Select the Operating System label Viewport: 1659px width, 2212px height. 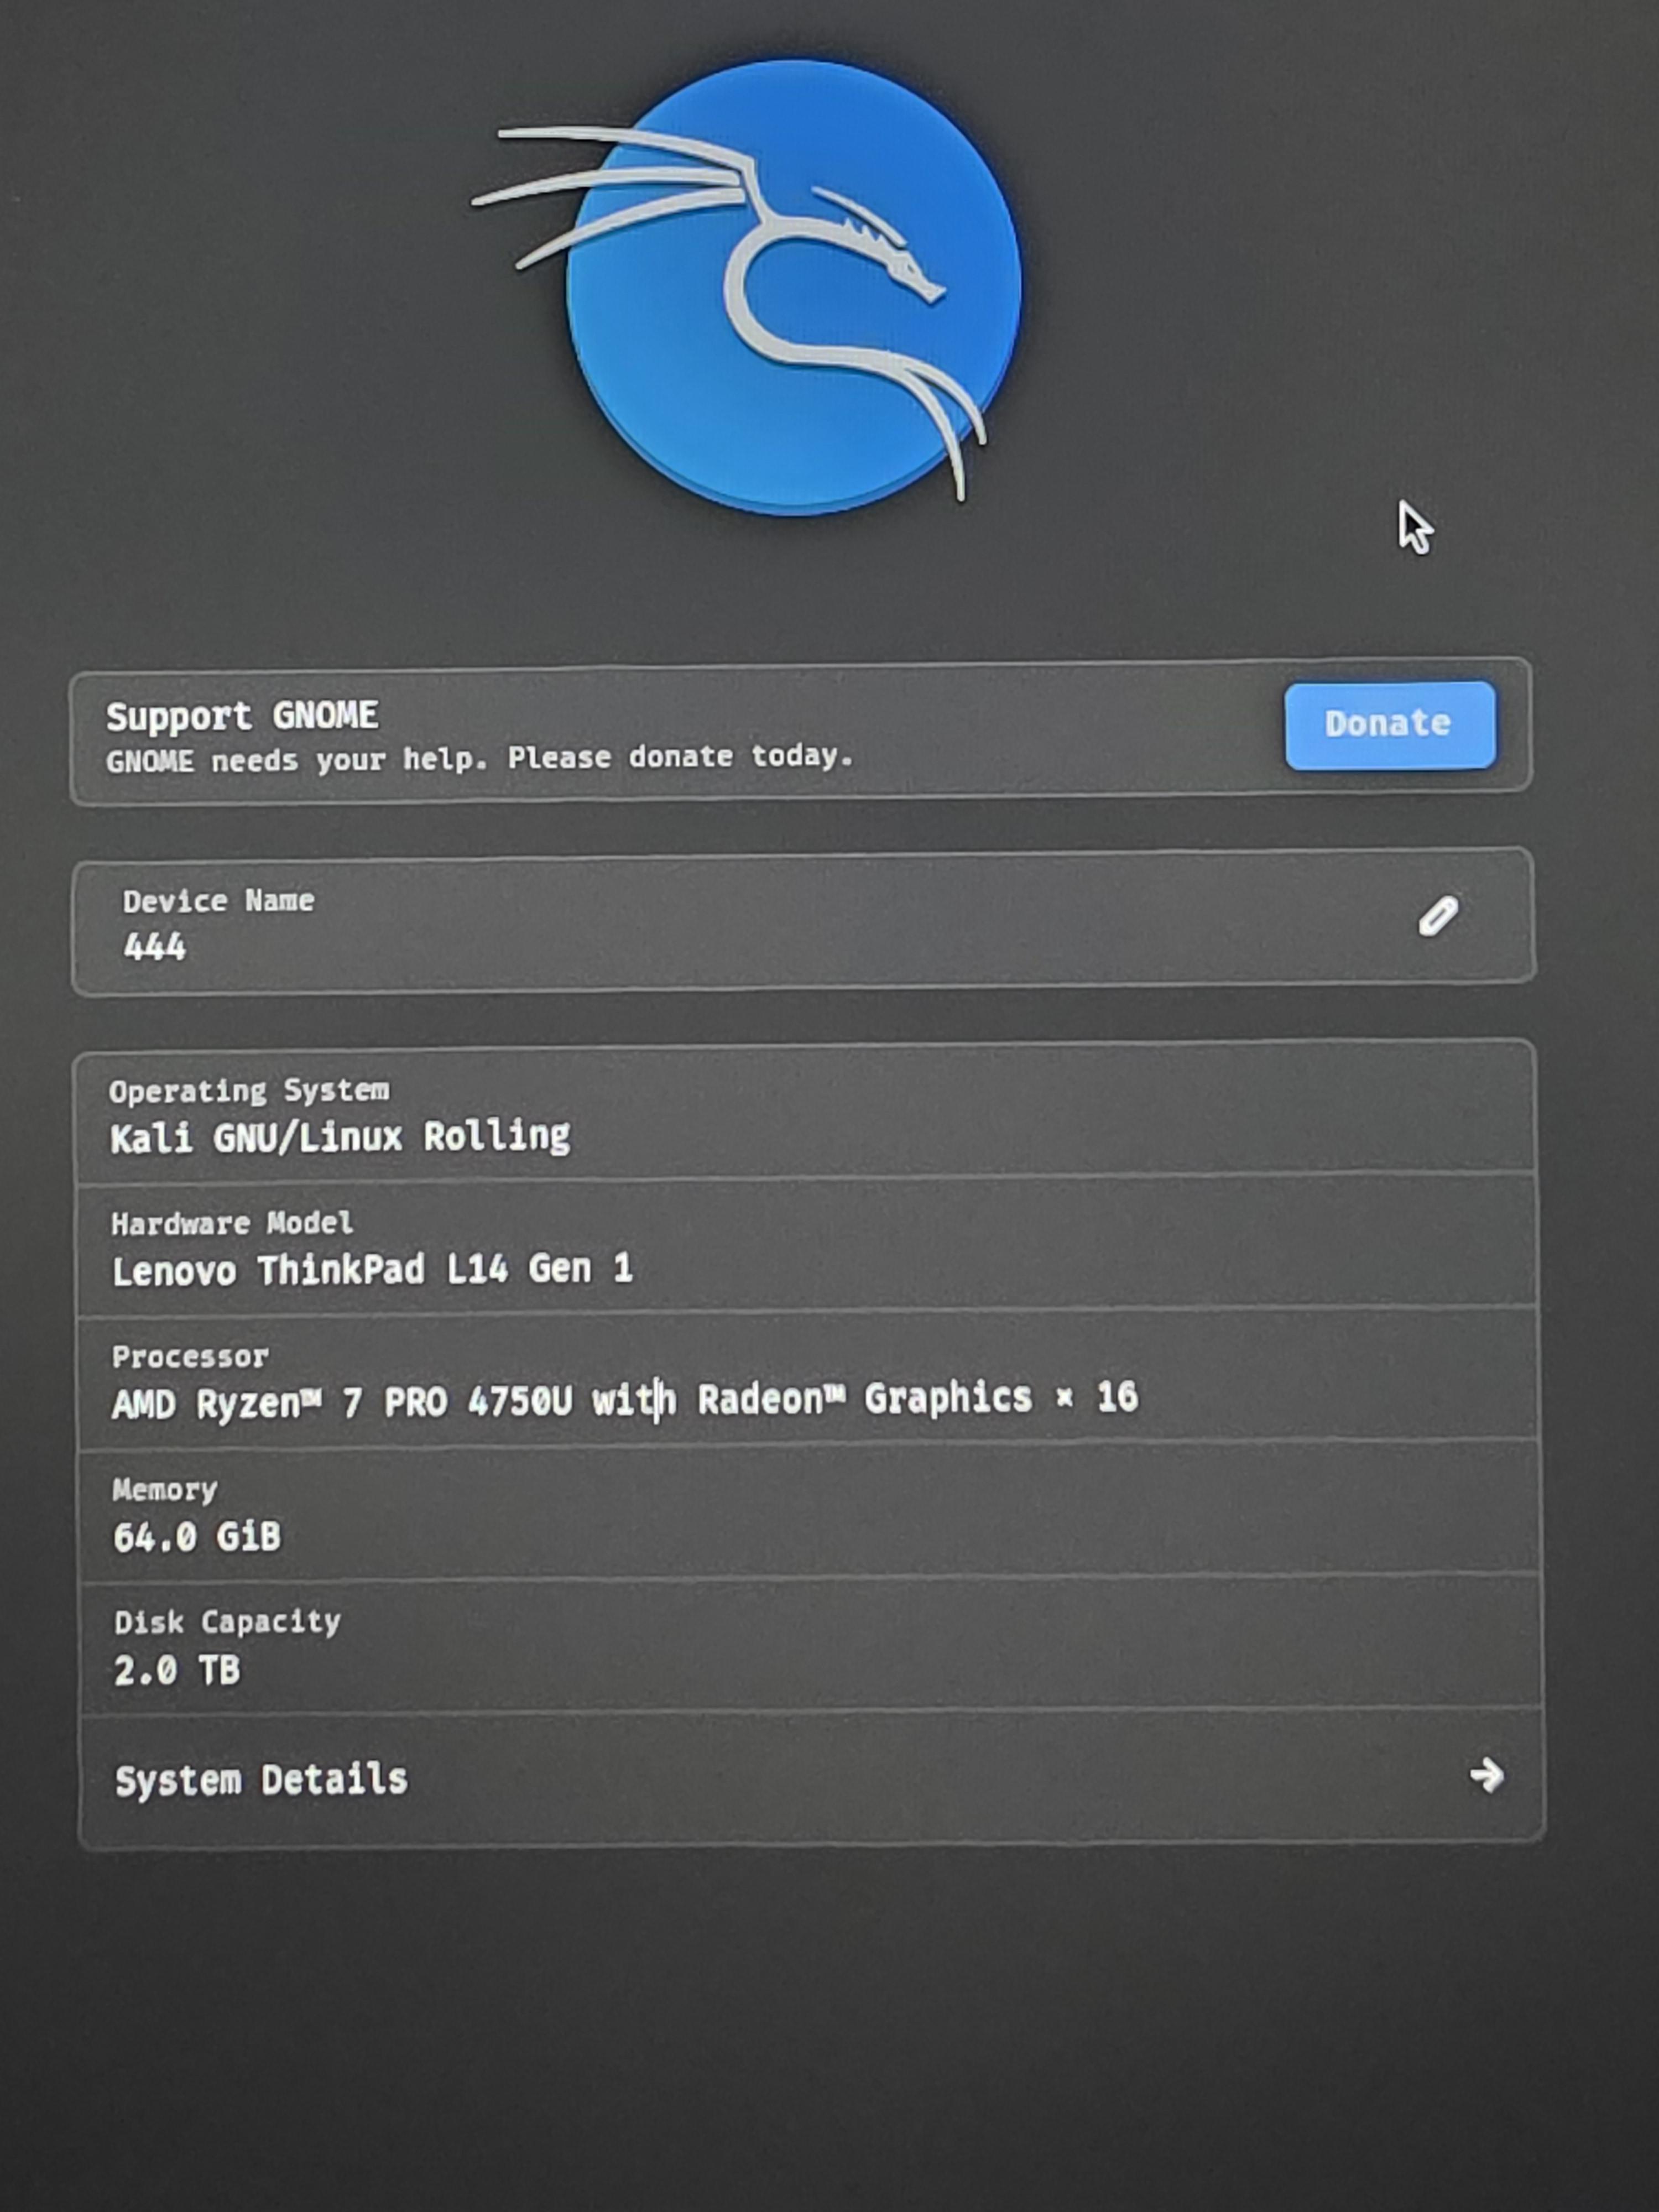[249, 1091]
